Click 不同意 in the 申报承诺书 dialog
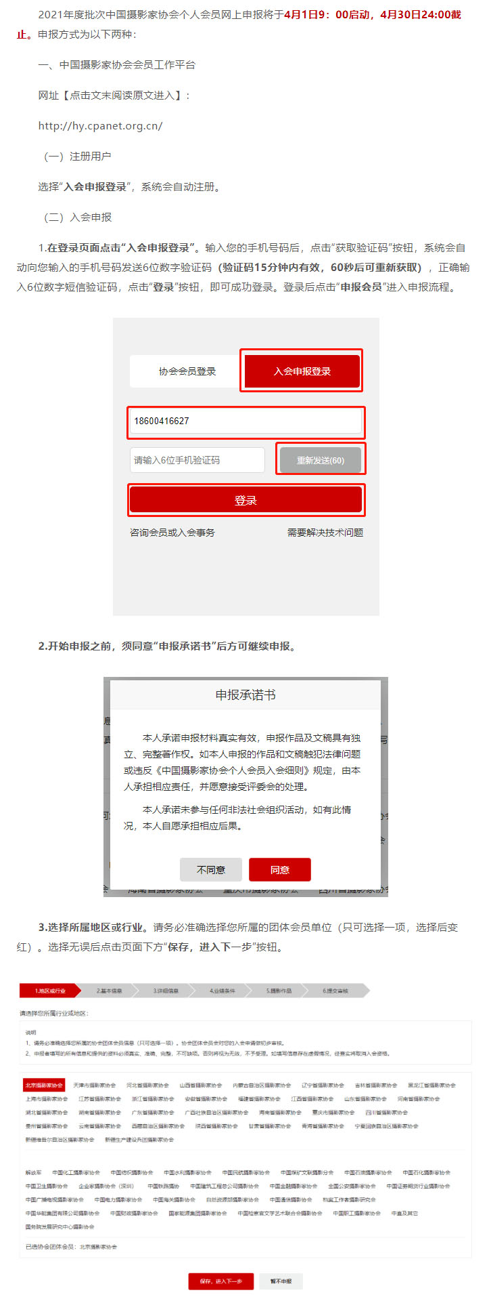This screenshot has height=1305, width=491. tap(211, 869)
